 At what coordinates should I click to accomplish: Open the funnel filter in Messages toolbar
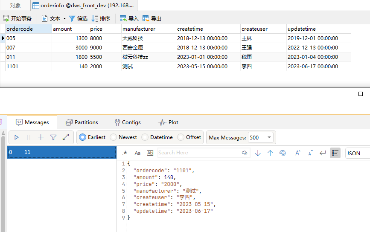pos(53,137)
